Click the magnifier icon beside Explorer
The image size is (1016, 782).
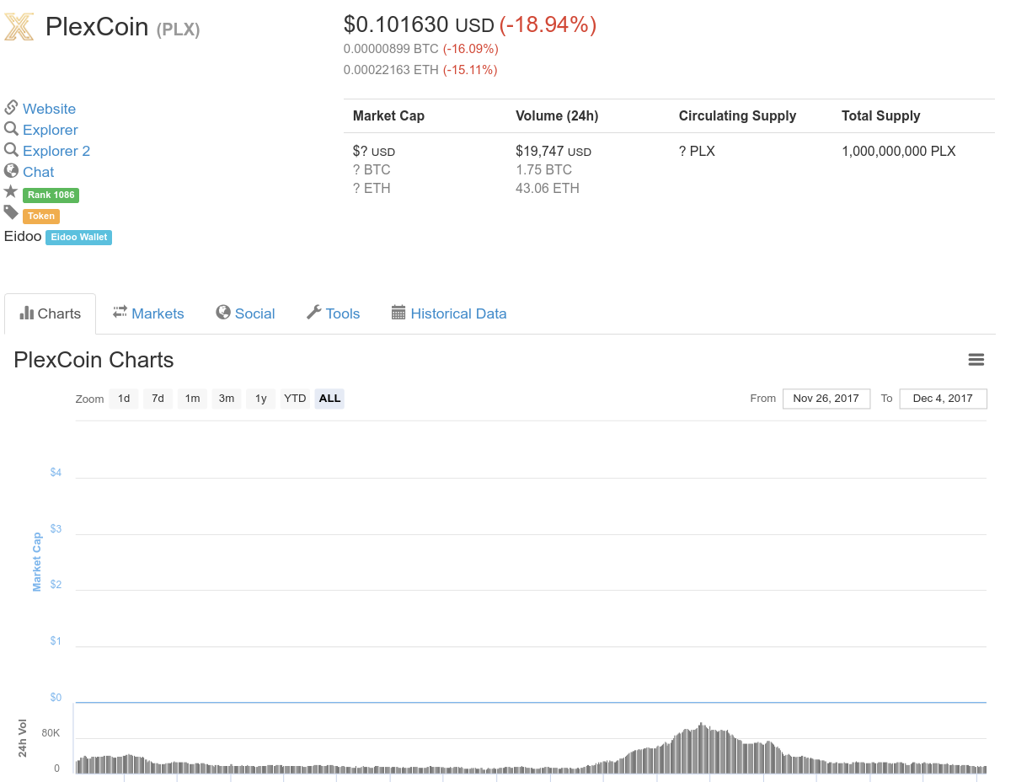11,129
